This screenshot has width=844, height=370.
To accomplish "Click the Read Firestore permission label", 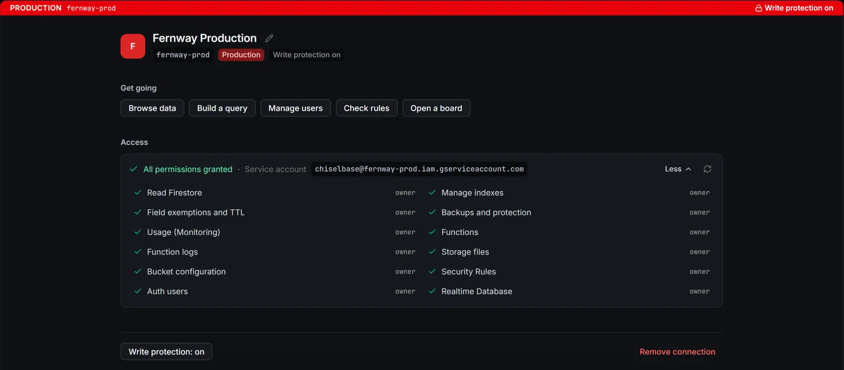I will point(175,193).
